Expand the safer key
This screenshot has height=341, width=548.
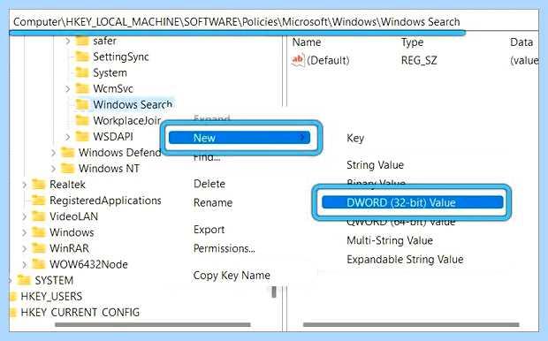point(68,42)
